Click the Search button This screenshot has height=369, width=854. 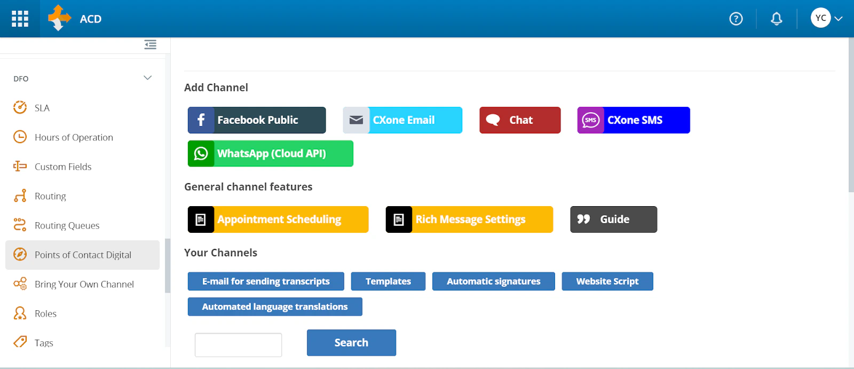coord(351,343)
